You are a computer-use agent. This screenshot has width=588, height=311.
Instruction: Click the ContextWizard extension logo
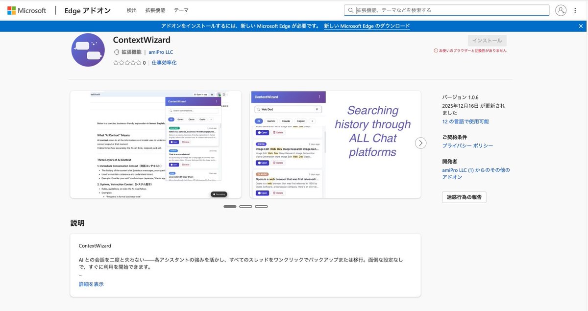pyautogui.click(x=88, y=50)
